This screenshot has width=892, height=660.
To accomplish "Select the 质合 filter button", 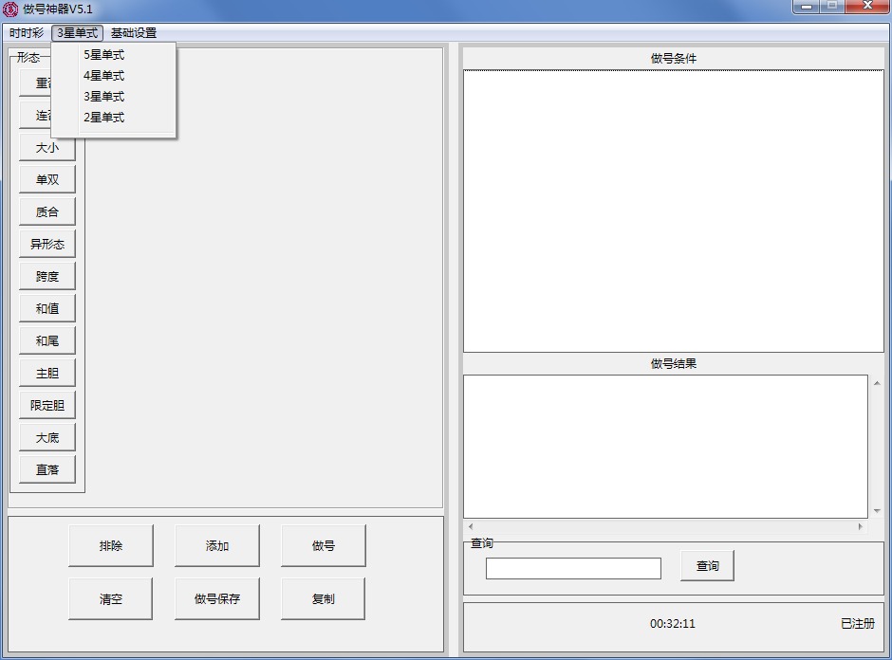I will click(x=47, y=212).
